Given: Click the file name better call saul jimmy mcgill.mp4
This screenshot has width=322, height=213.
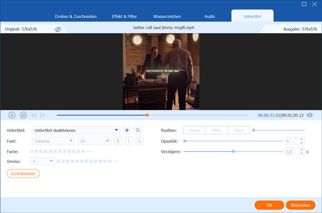Looking at the screenshot, I should tap(164, 27).
